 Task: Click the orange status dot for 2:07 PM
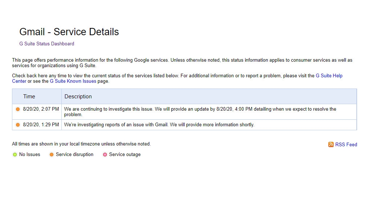tap(18, 109)
